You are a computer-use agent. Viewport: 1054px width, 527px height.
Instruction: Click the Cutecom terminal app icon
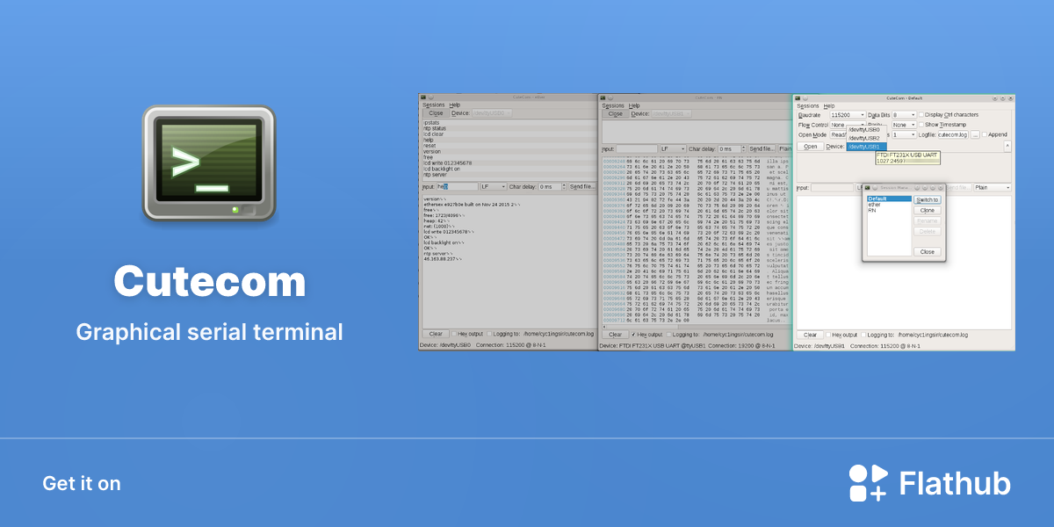(209, 163)
